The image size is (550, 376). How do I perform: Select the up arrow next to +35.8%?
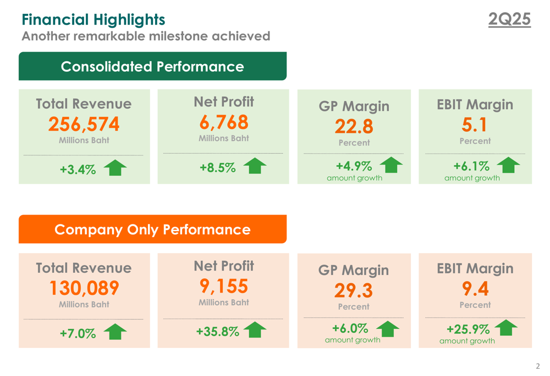coord(255,329)
